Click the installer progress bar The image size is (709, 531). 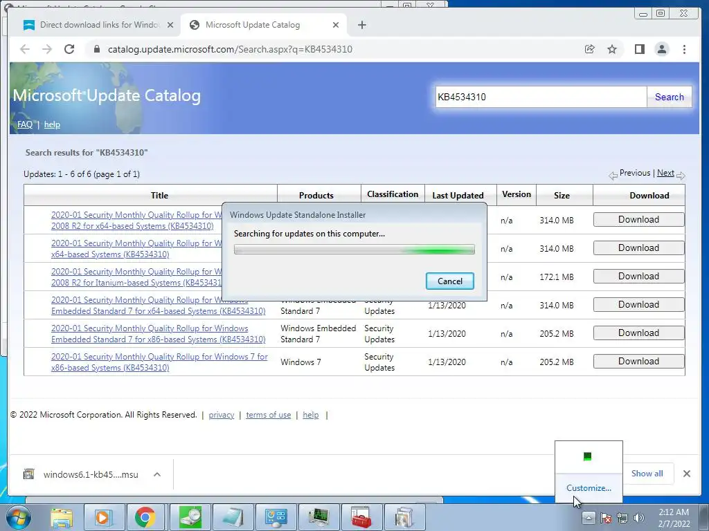(354, 249)
